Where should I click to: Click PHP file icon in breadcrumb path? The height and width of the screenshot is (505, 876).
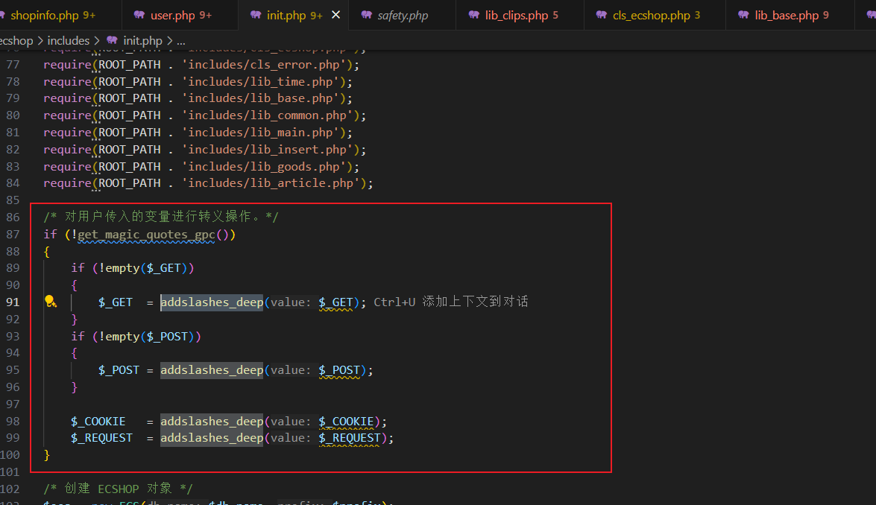pos(113,41)
